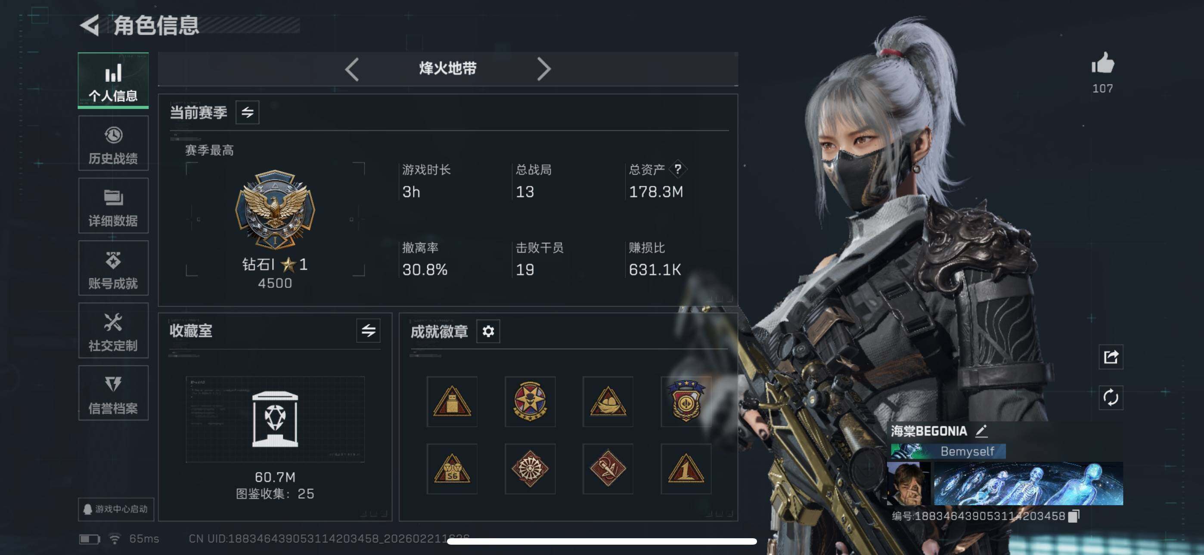Open the share profile icon
Screen dimensions: 1204x555
pos(1111,357)
